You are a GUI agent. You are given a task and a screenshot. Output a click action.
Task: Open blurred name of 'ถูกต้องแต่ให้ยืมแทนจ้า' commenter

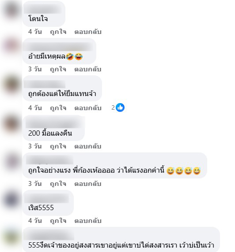pyautogui.click(x=45, y=84)
